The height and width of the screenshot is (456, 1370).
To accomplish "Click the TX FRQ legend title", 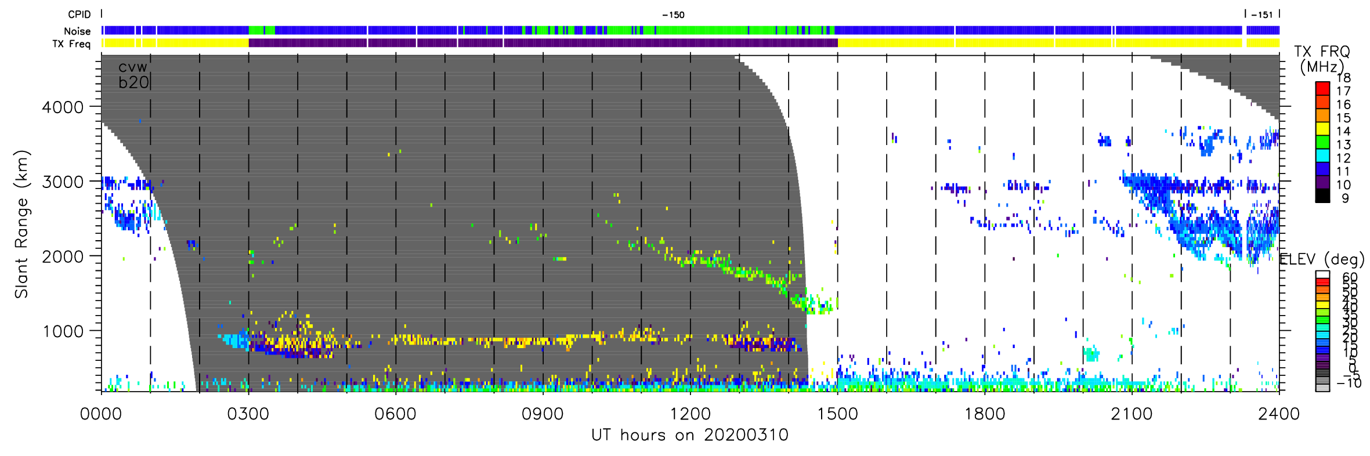I will pyautogui.click(x=1322, y=52).
